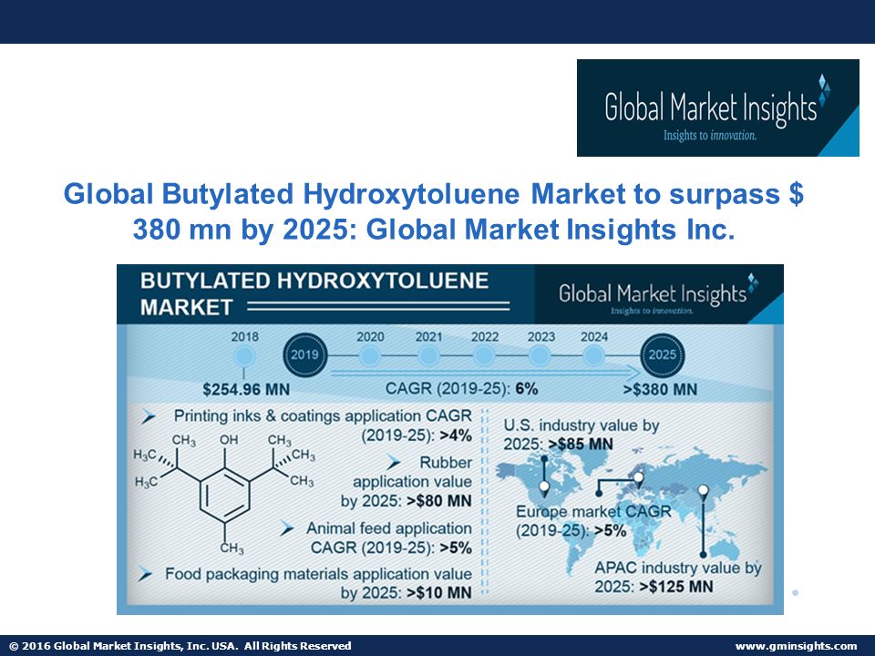
Task: Click the 2022 timeline dot
Action: pos(484,355)
